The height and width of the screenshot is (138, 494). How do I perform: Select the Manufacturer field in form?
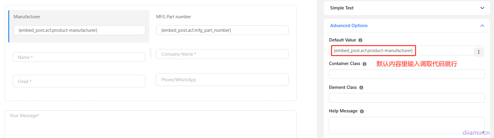(x=79, y=30)
